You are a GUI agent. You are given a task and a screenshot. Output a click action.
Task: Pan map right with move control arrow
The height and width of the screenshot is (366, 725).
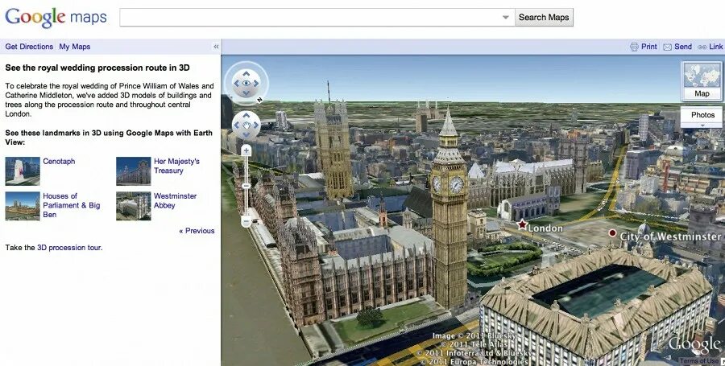point(255,125)
